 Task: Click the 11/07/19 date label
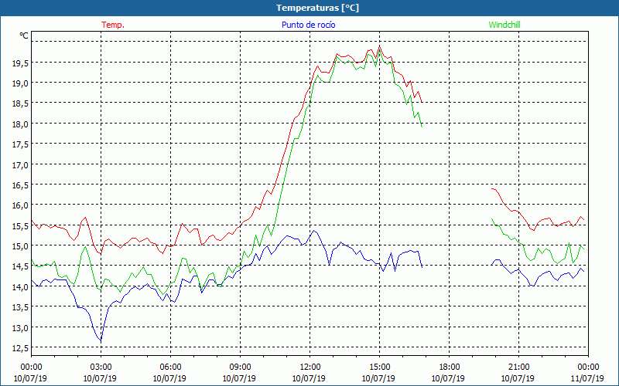(x=587, y=378)
